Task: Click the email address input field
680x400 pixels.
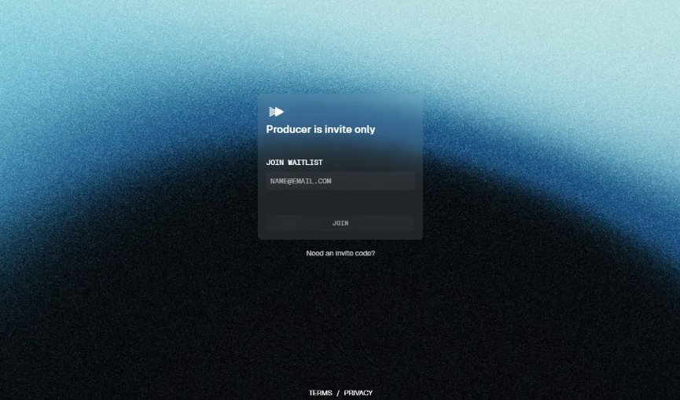Action: [x=340, y=182]
